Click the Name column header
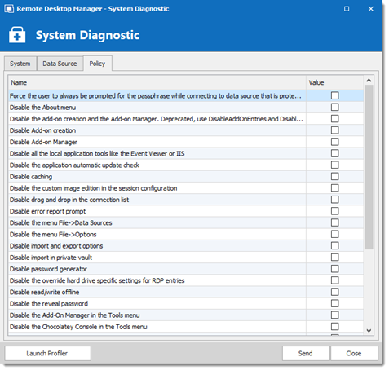 157,82
